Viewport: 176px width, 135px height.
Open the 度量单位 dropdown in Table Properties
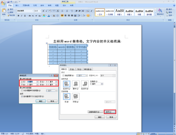tap(114, 76)
